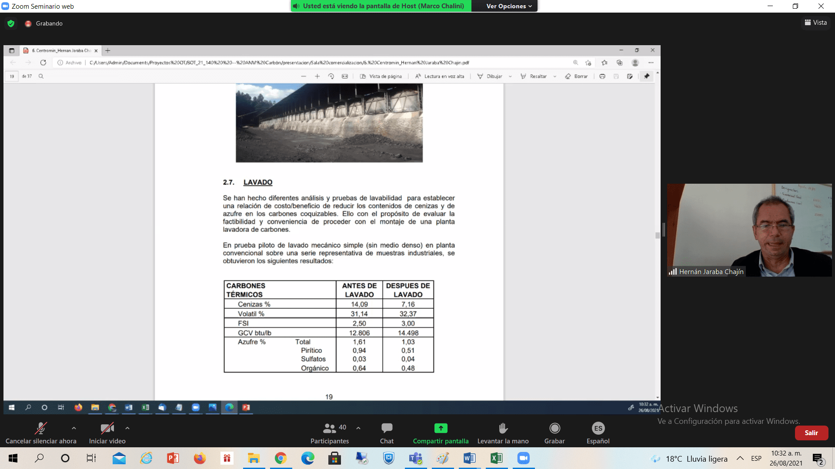Screen dimensions: 835x469
Task: Click Compartir pantalla
Action: point(441,433)
